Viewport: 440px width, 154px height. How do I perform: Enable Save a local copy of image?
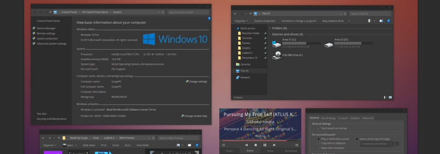click(357, 139)
